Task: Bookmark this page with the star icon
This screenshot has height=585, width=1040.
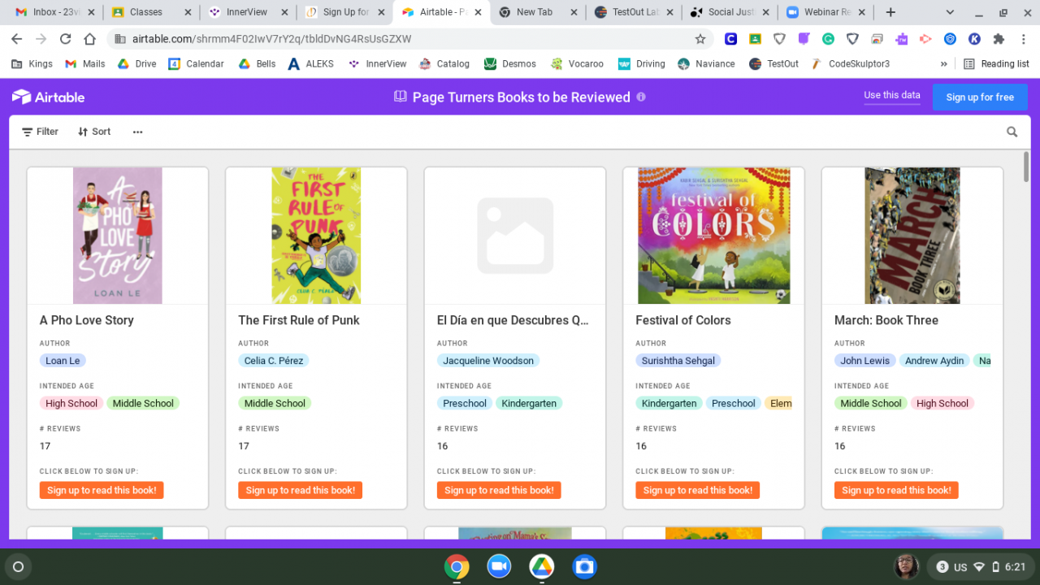Action: tap(700, 39)
